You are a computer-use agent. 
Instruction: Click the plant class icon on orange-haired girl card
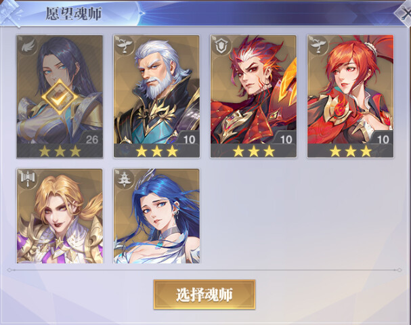(x=318, y=45)
